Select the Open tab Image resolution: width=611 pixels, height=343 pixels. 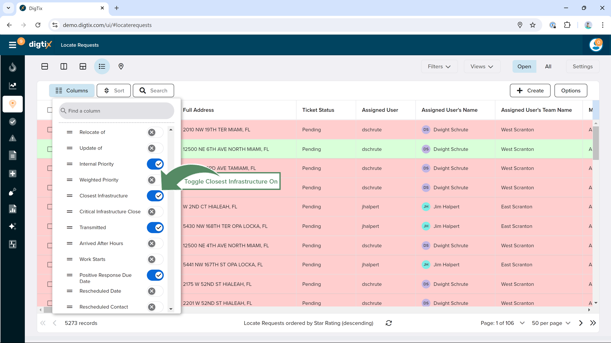pyautogui.click(x=524, y=66)
